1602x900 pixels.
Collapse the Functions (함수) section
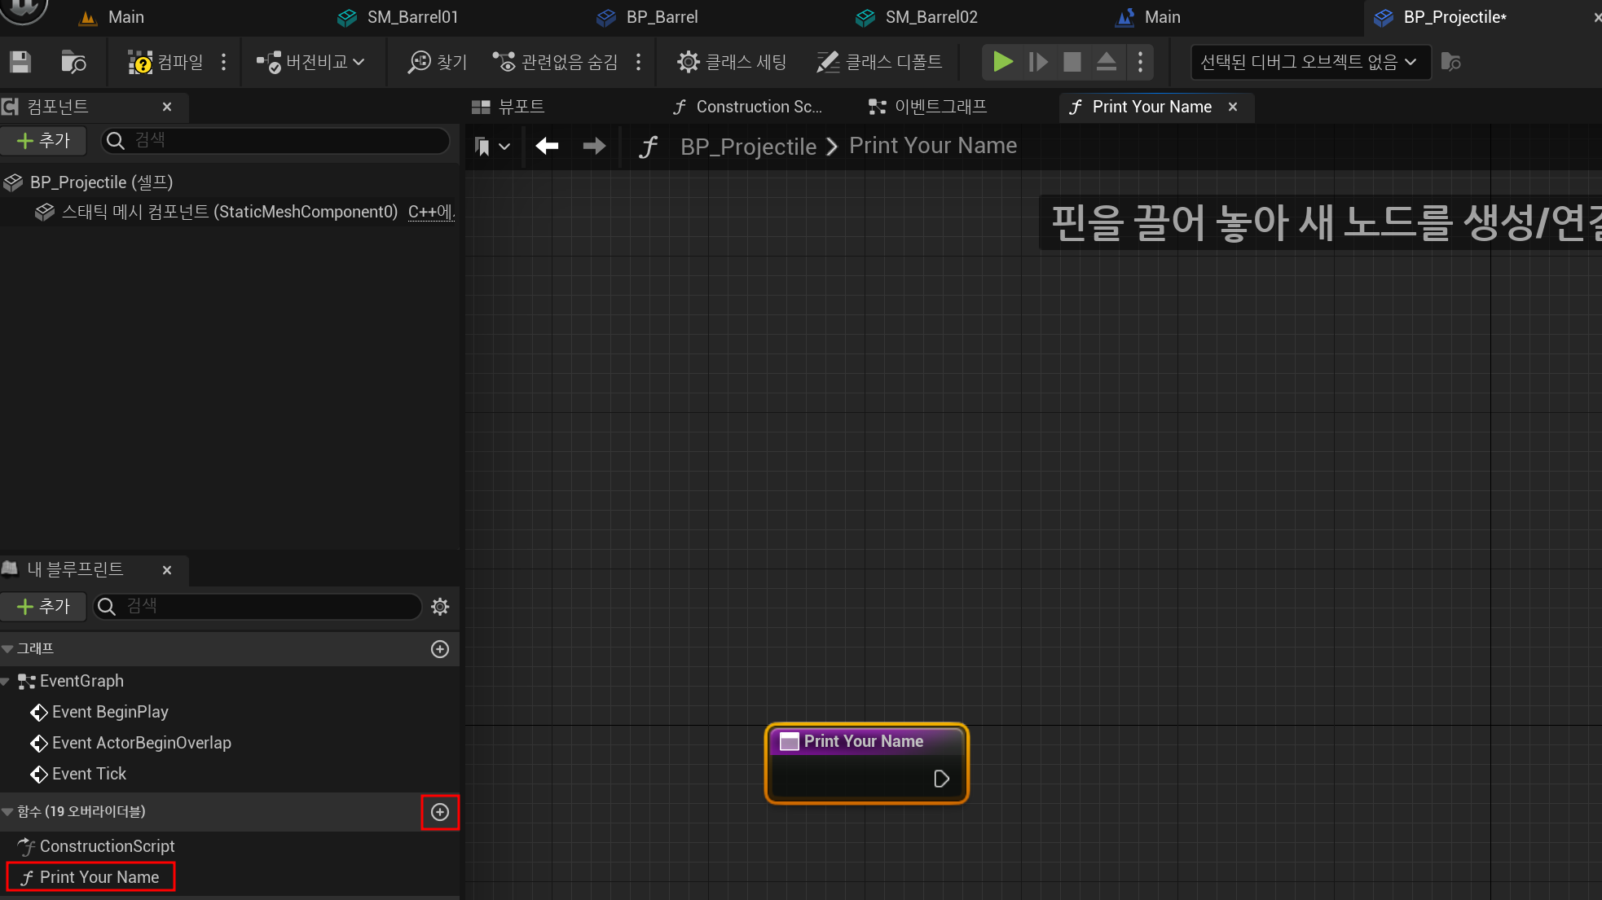(7, 812)
